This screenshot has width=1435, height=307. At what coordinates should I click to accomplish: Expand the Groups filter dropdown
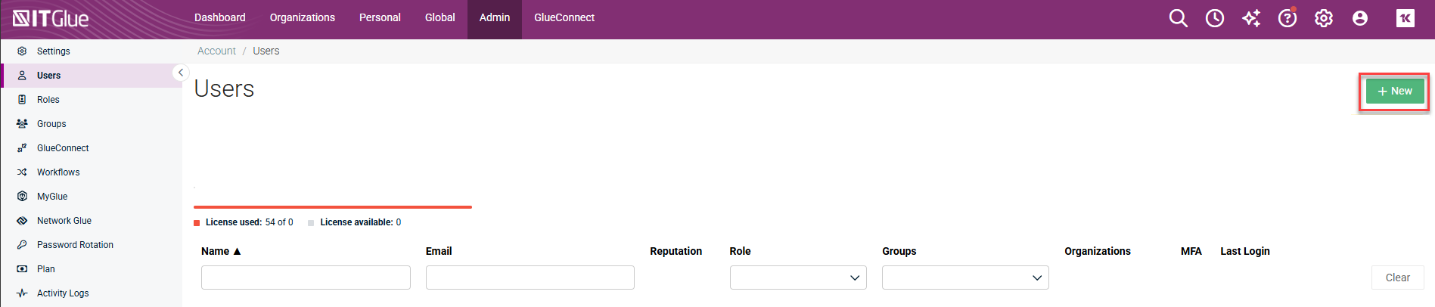(964, 278)
